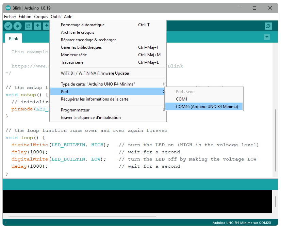Select the Blink sketch tab
This screenshot has width=281, height=228.
click(x=14, y=39)
